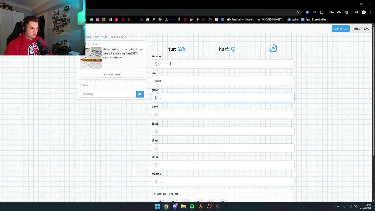Click the Message chat input field

point(108,94)
